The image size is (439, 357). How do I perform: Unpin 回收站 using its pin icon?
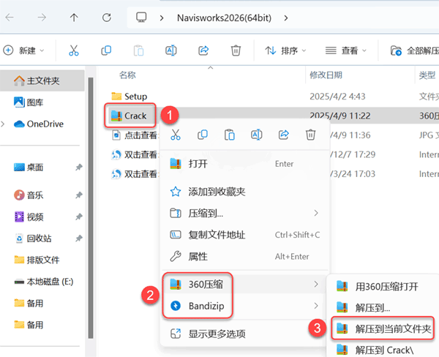click(x=79, y=238)
